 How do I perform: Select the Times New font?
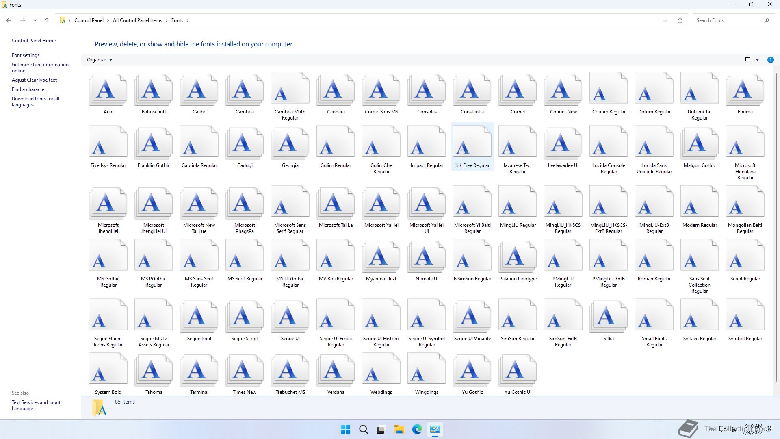pyautogui.click(x=245, y=374)
